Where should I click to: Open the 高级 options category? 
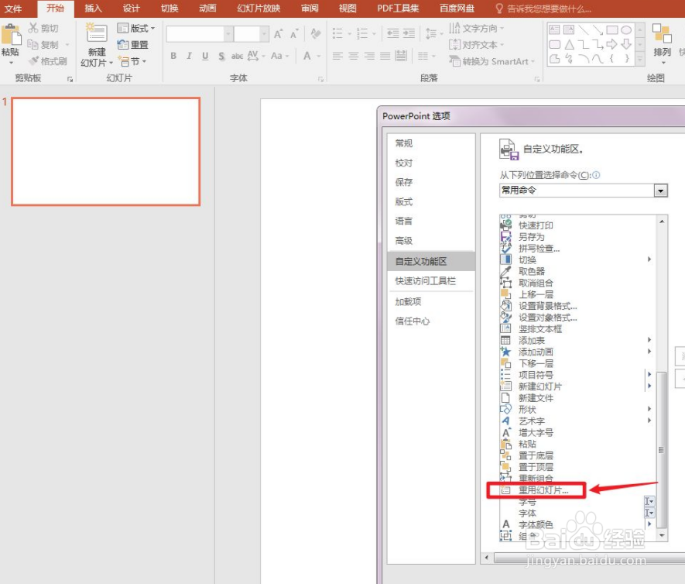tap(404, 241)
